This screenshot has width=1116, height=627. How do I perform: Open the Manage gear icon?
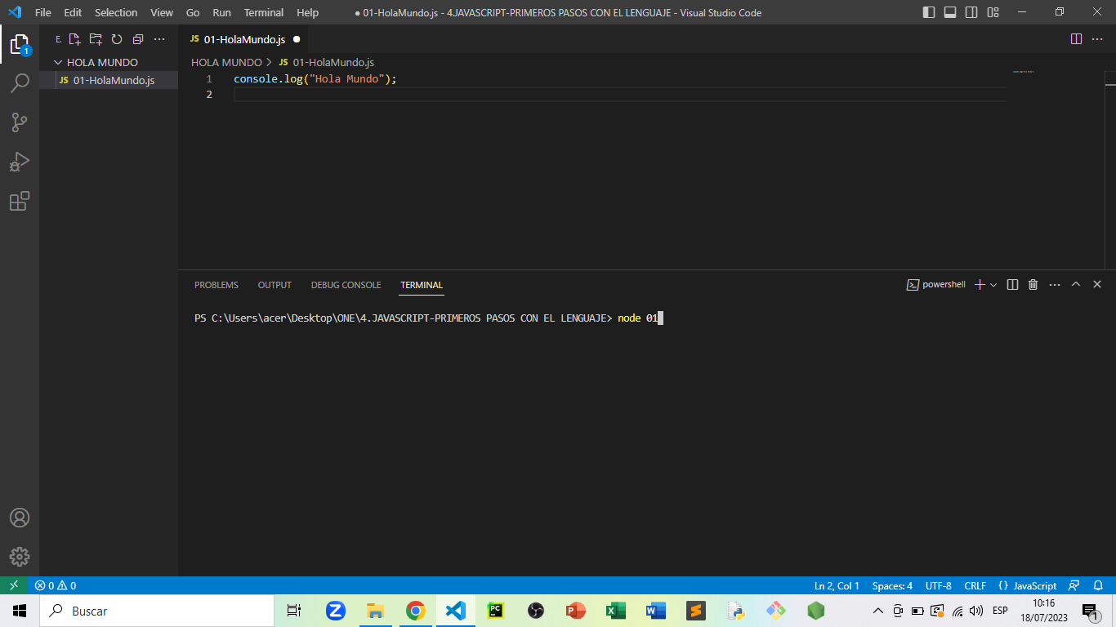point(20,557)
